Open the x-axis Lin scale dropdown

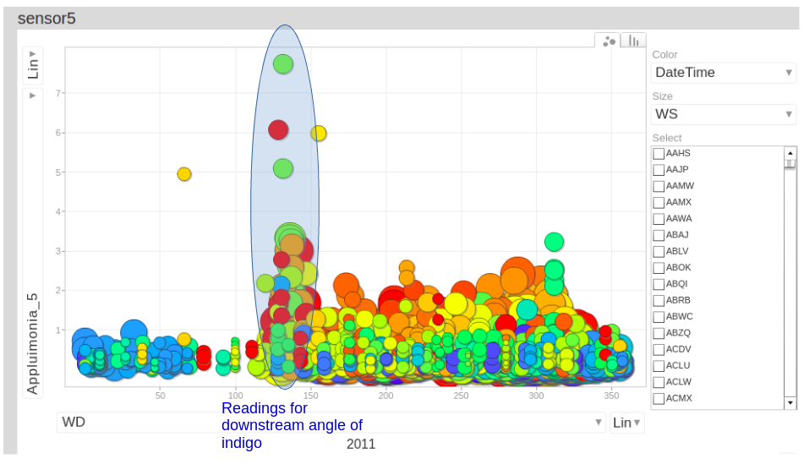click(x=626, y=423)
